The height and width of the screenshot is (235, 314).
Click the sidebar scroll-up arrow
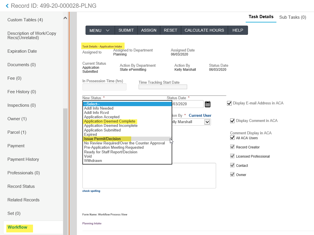(x=65, y=18)
